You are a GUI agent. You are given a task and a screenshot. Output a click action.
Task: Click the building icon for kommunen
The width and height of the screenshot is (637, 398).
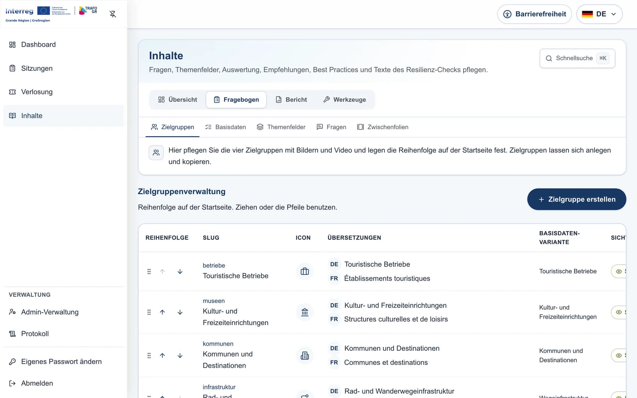click(305, 356)
